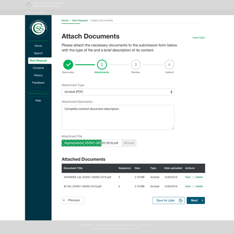Select step 2 Attachments circle
The image size is (234, 234).
pos(102,65)
